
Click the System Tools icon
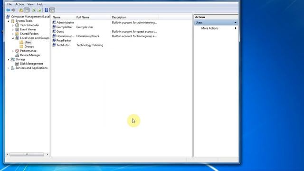pyautogui.click(x=13, y=21)
